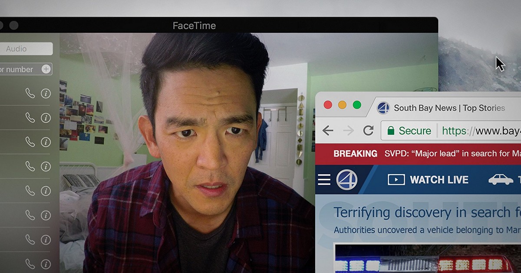Click the Channel 4 favicon in the browser tab
The height and width of the screenshot is (273, 521).
383,108
